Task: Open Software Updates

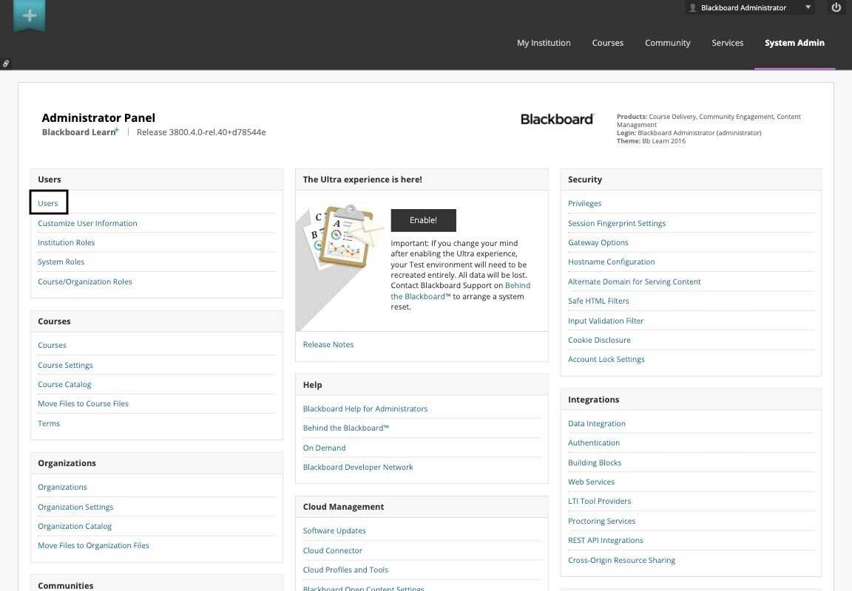Action: tap(334, 530)
